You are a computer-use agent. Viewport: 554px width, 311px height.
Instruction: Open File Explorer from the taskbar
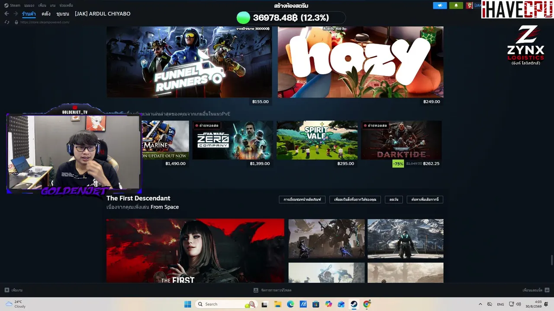(277, 304)
